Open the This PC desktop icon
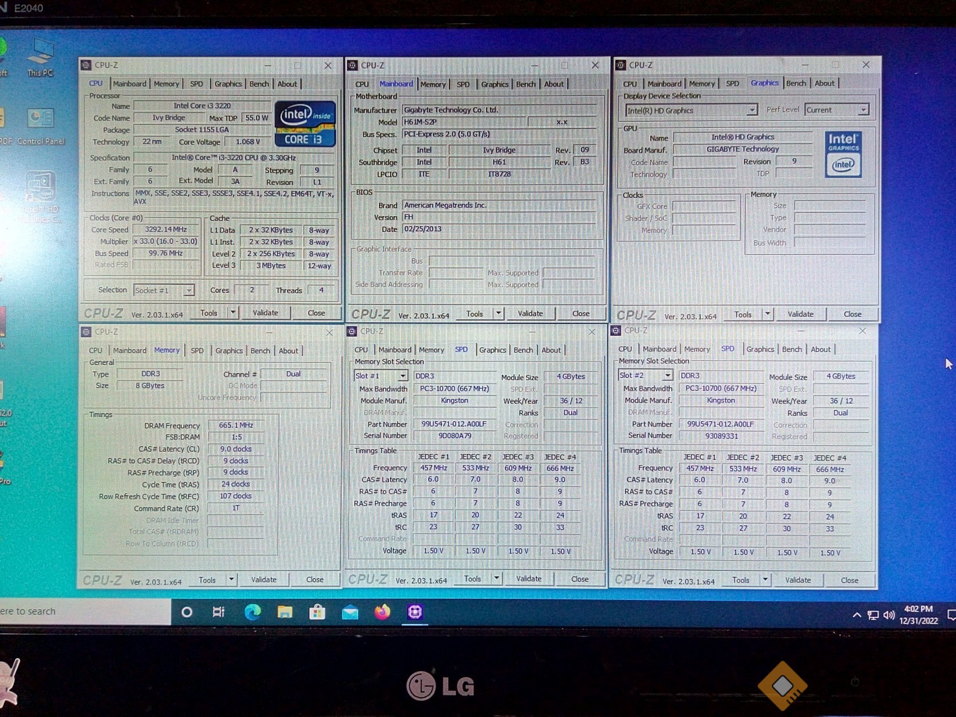This screenshot has width=956, height=717. tap(40, 57)
